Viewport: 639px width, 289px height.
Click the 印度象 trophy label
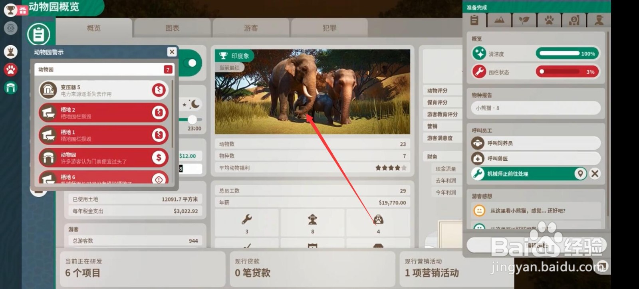pos(235,56)
